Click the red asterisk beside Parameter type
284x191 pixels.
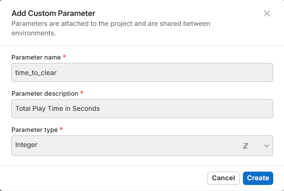pyautogui.click(x=61, y=129)
